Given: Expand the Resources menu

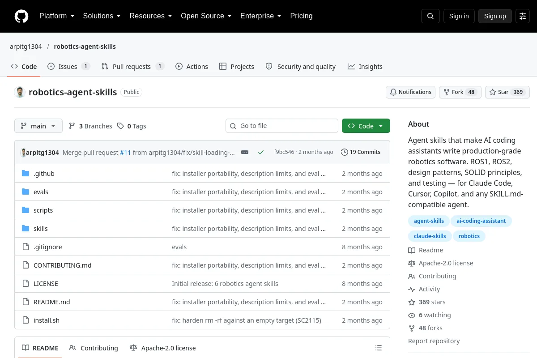Looking at the screenshot, I should coord(150,16).
